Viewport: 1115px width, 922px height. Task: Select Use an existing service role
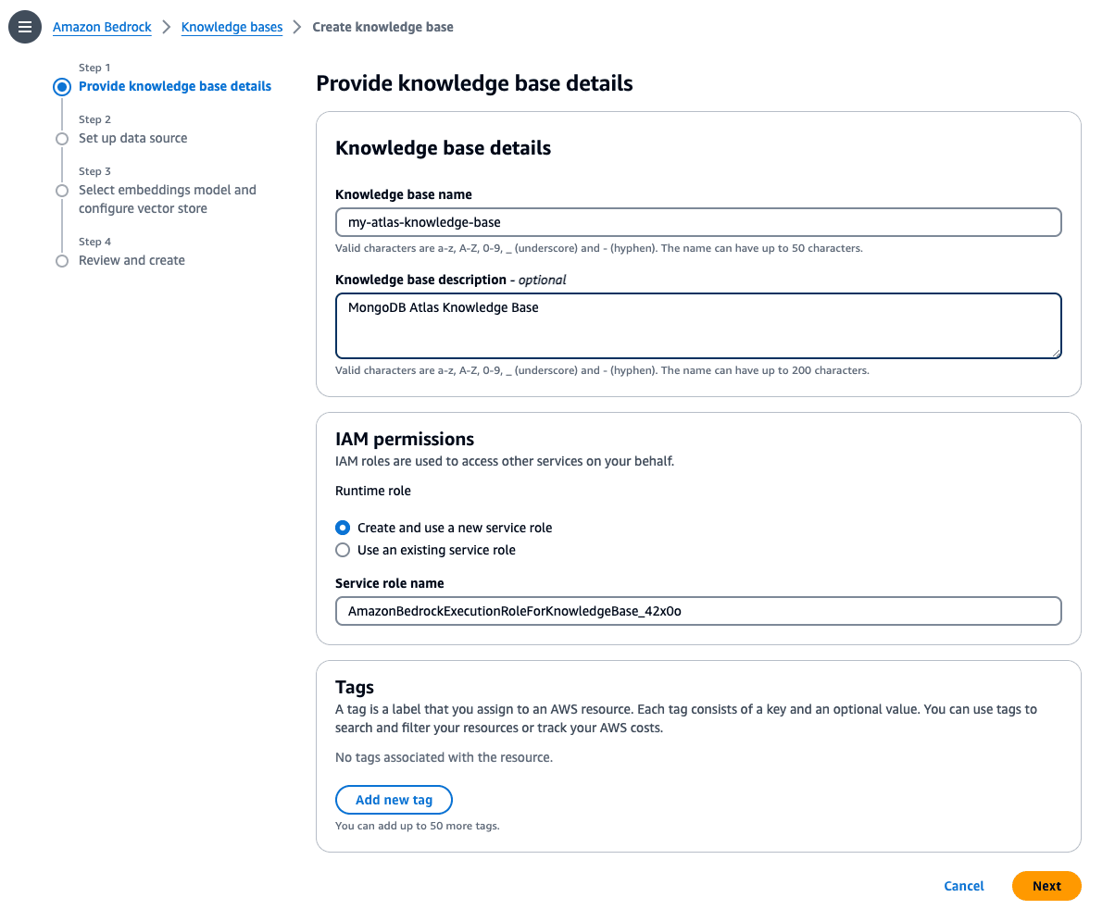[x=343, y=550]
